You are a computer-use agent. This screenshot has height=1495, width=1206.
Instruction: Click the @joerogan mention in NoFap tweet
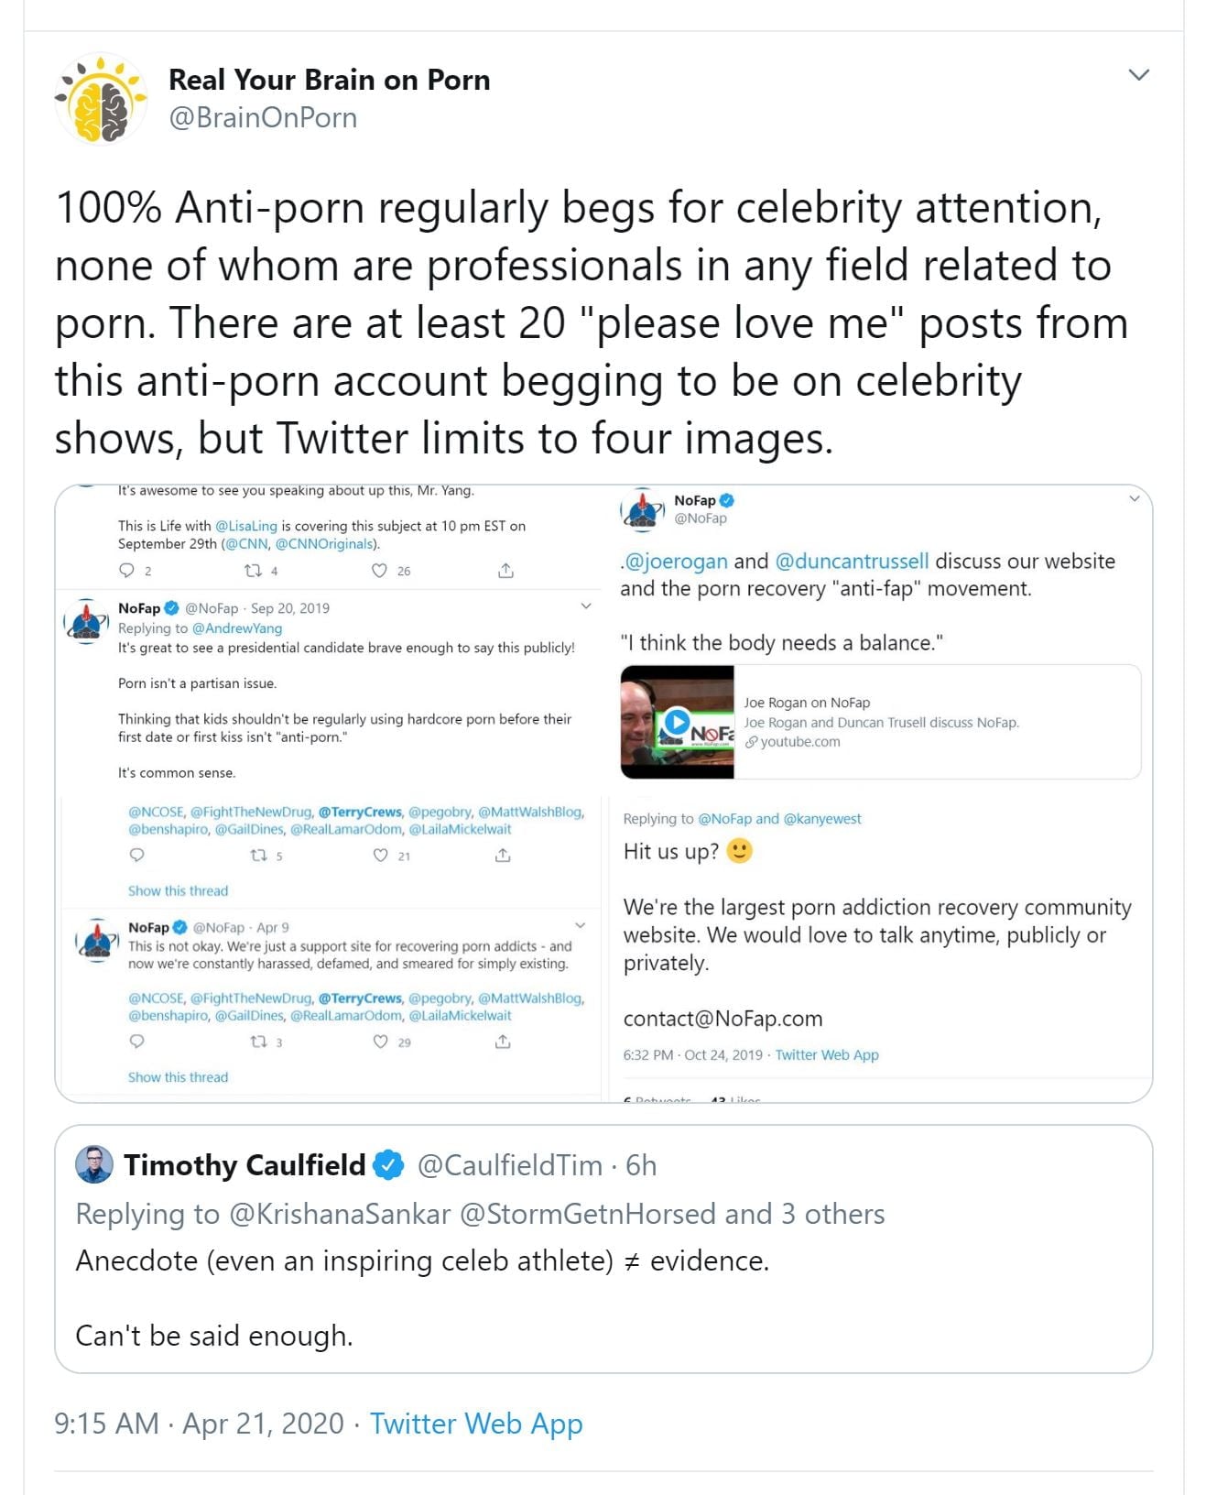[676, 561]
